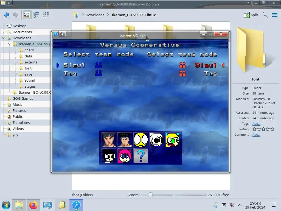Adjust the Dolphin zoom slider handle
The width and height of the screenshot is (281, 211).
[150, 195]
